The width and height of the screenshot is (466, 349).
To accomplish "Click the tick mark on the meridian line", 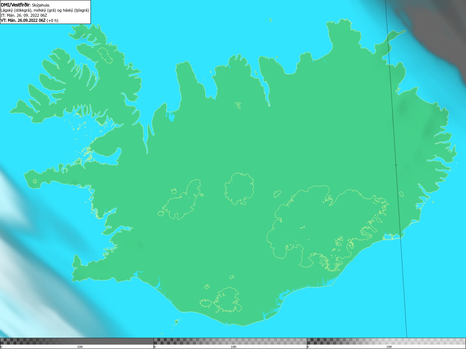I will (396, 165).
